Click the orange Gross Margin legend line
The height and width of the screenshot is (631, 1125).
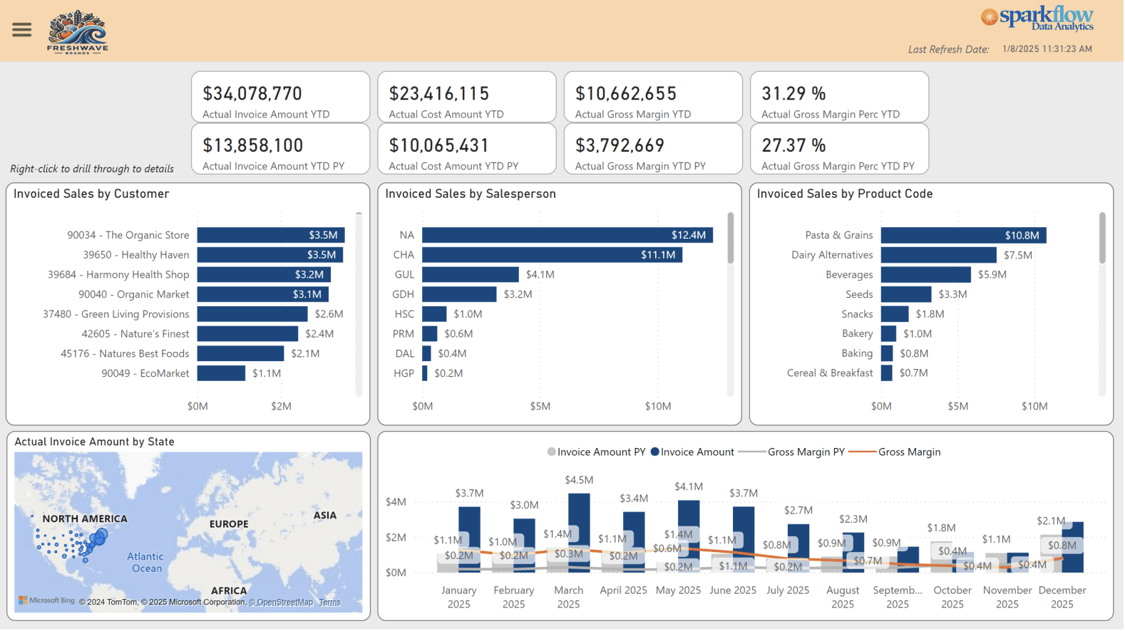pos(863,452)
